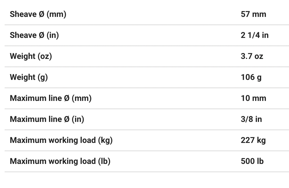
Task: Click the 'Weight (oz)' label
Action: [31, 56]
